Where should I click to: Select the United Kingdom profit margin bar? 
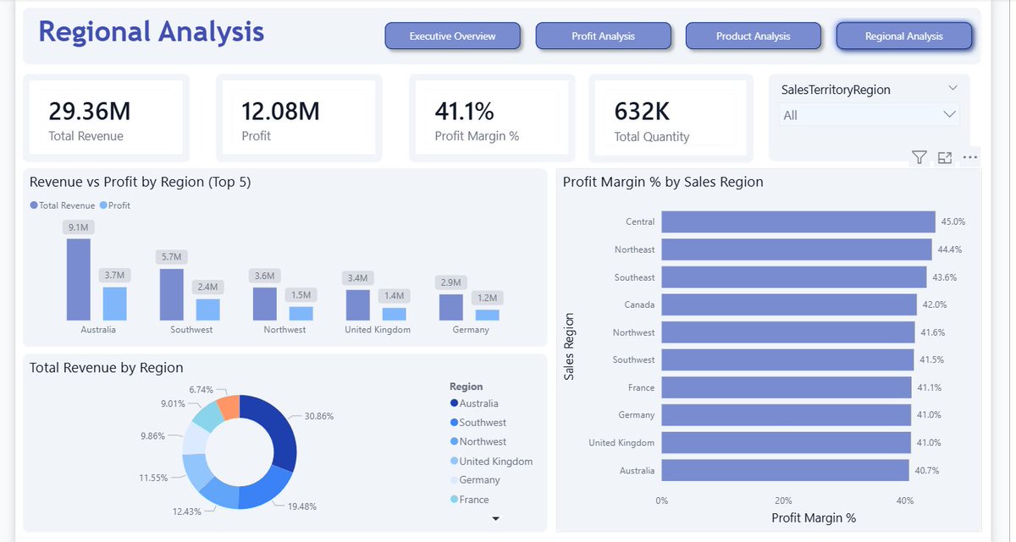tap(786, 442)
